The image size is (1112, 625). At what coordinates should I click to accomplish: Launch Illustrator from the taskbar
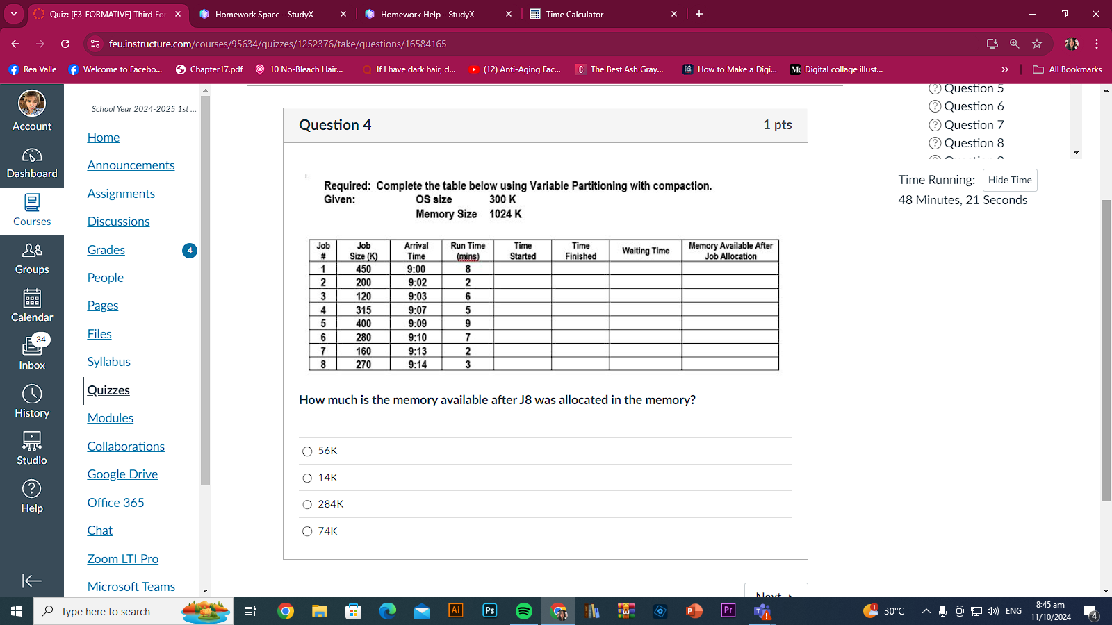click(456, 611)
